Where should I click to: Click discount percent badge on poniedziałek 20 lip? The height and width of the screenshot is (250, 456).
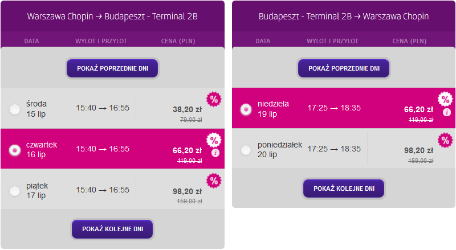(445, 141)
